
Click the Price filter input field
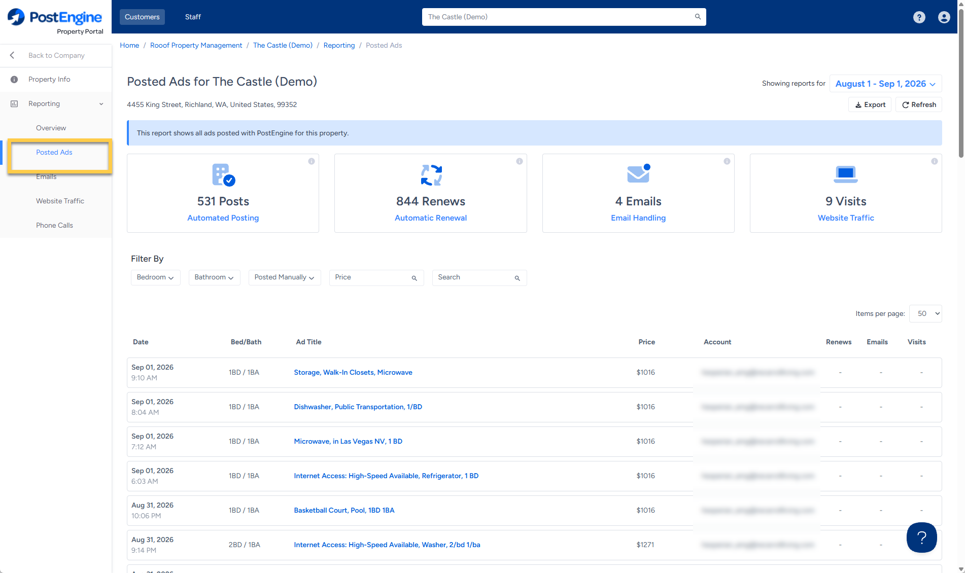(376, 277)
